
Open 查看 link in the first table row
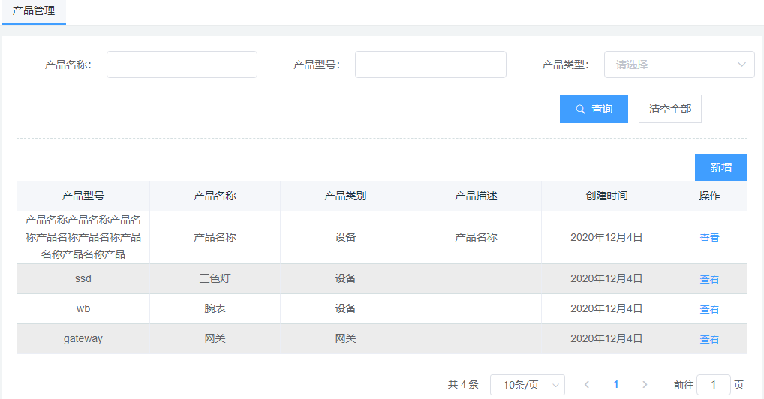click(x=709, y=238)
